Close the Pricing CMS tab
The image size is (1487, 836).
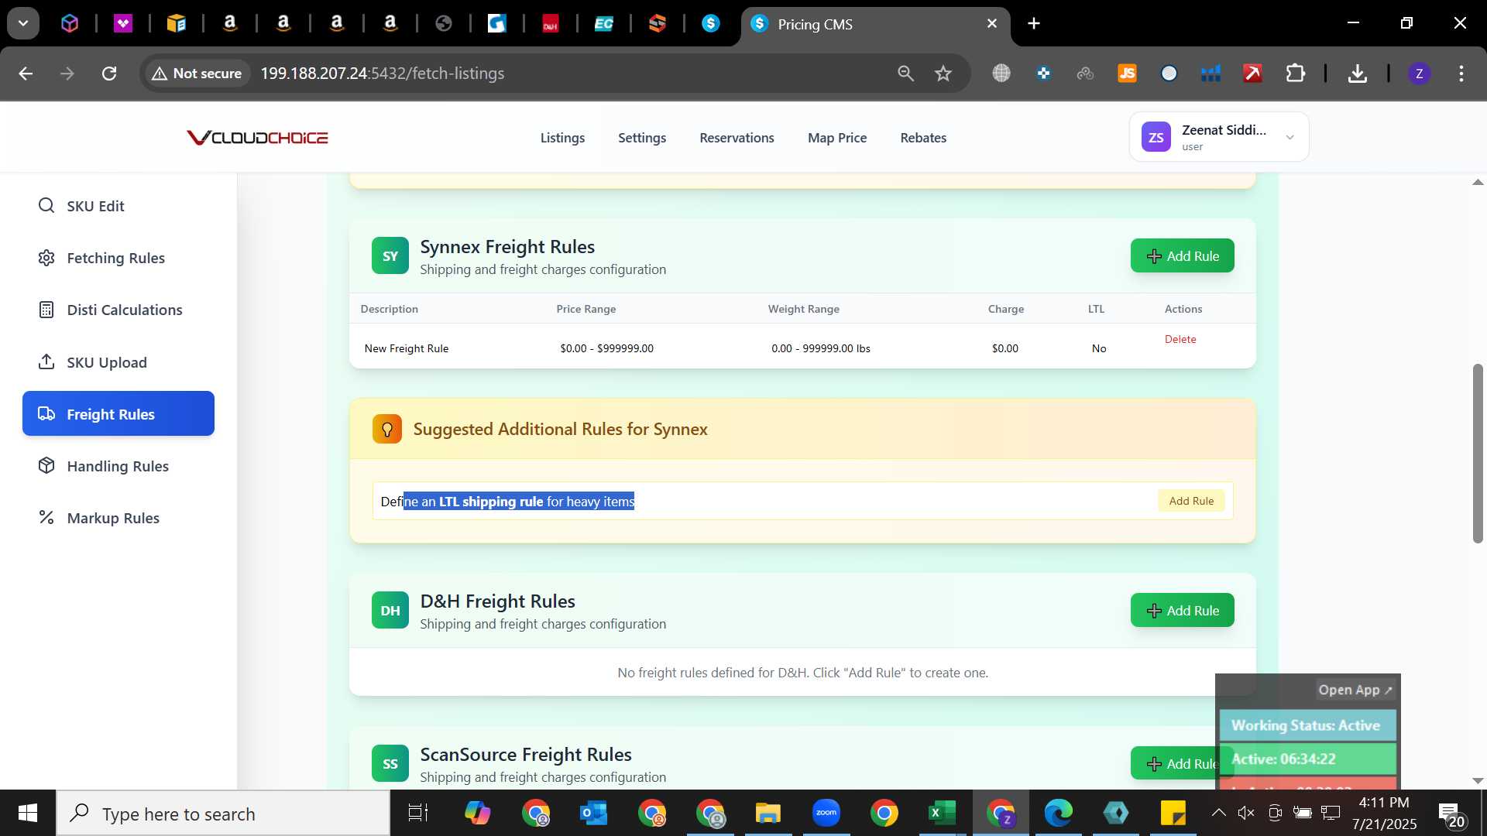tap(992, 24)
